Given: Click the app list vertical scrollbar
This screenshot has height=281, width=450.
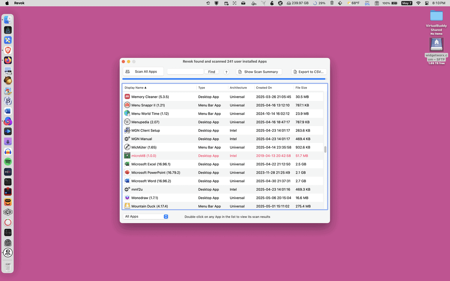Looking at the screenshot, I should (x=325, y=149).
